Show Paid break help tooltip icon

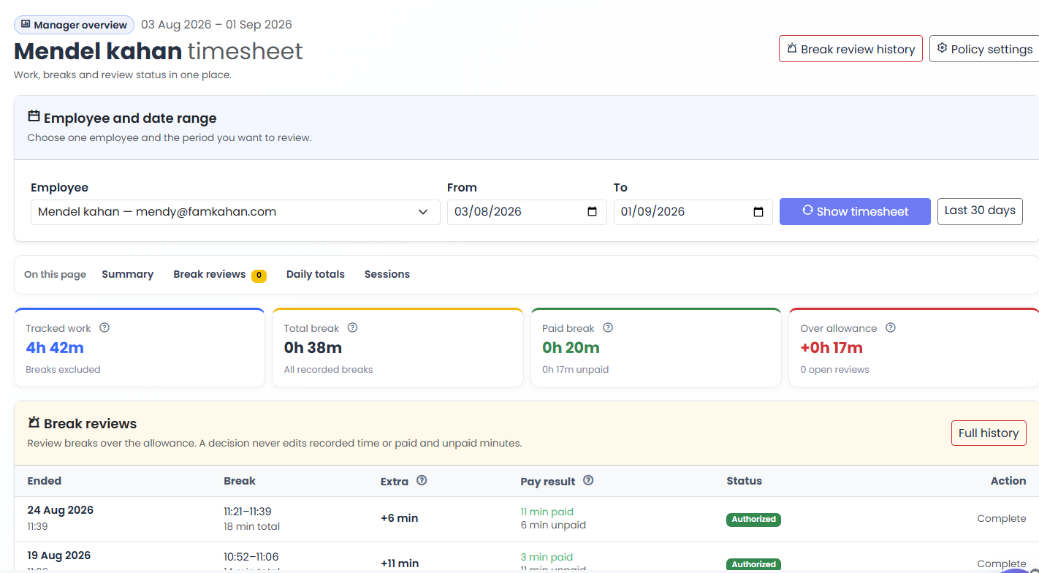(608, 327)
